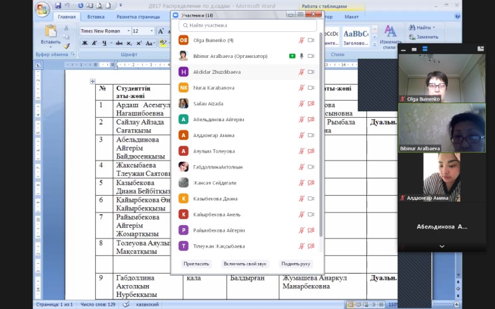This screenshot has width=495, height=309.
Task: Open the Change Case dropdown
Action: point(150,43)
